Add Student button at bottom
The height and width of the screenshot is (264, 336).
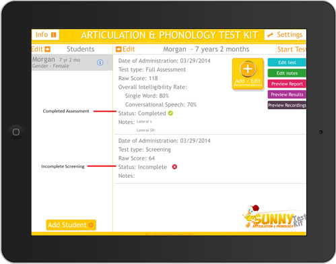coord(71,225)
